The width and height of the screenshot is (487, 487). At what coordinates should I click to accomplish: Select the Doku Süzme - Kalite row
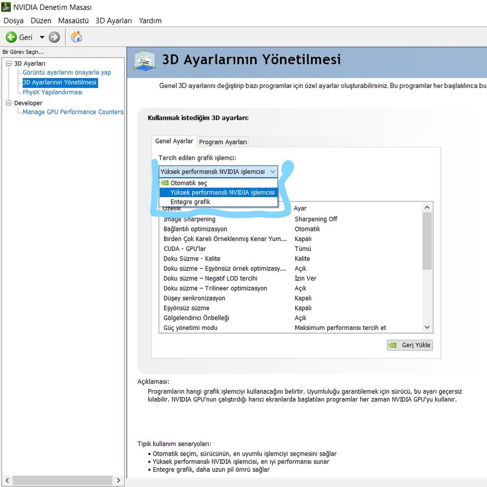click(x=291, y=259)
